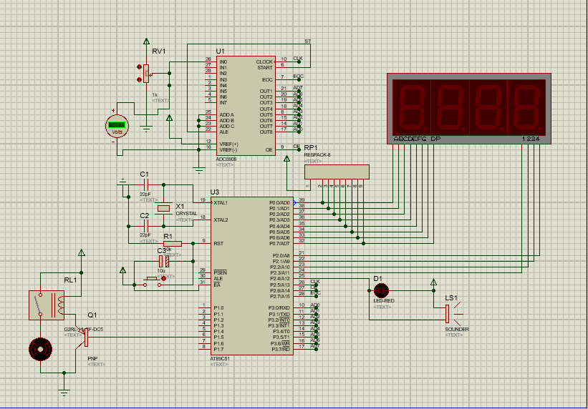Select the power terminal above relay RL1
The image size is (588, 409).
pyautogui.click(x=82, y=253)
